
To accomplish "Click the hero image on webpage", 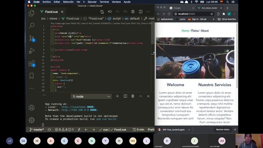I will tap(195, 58).
